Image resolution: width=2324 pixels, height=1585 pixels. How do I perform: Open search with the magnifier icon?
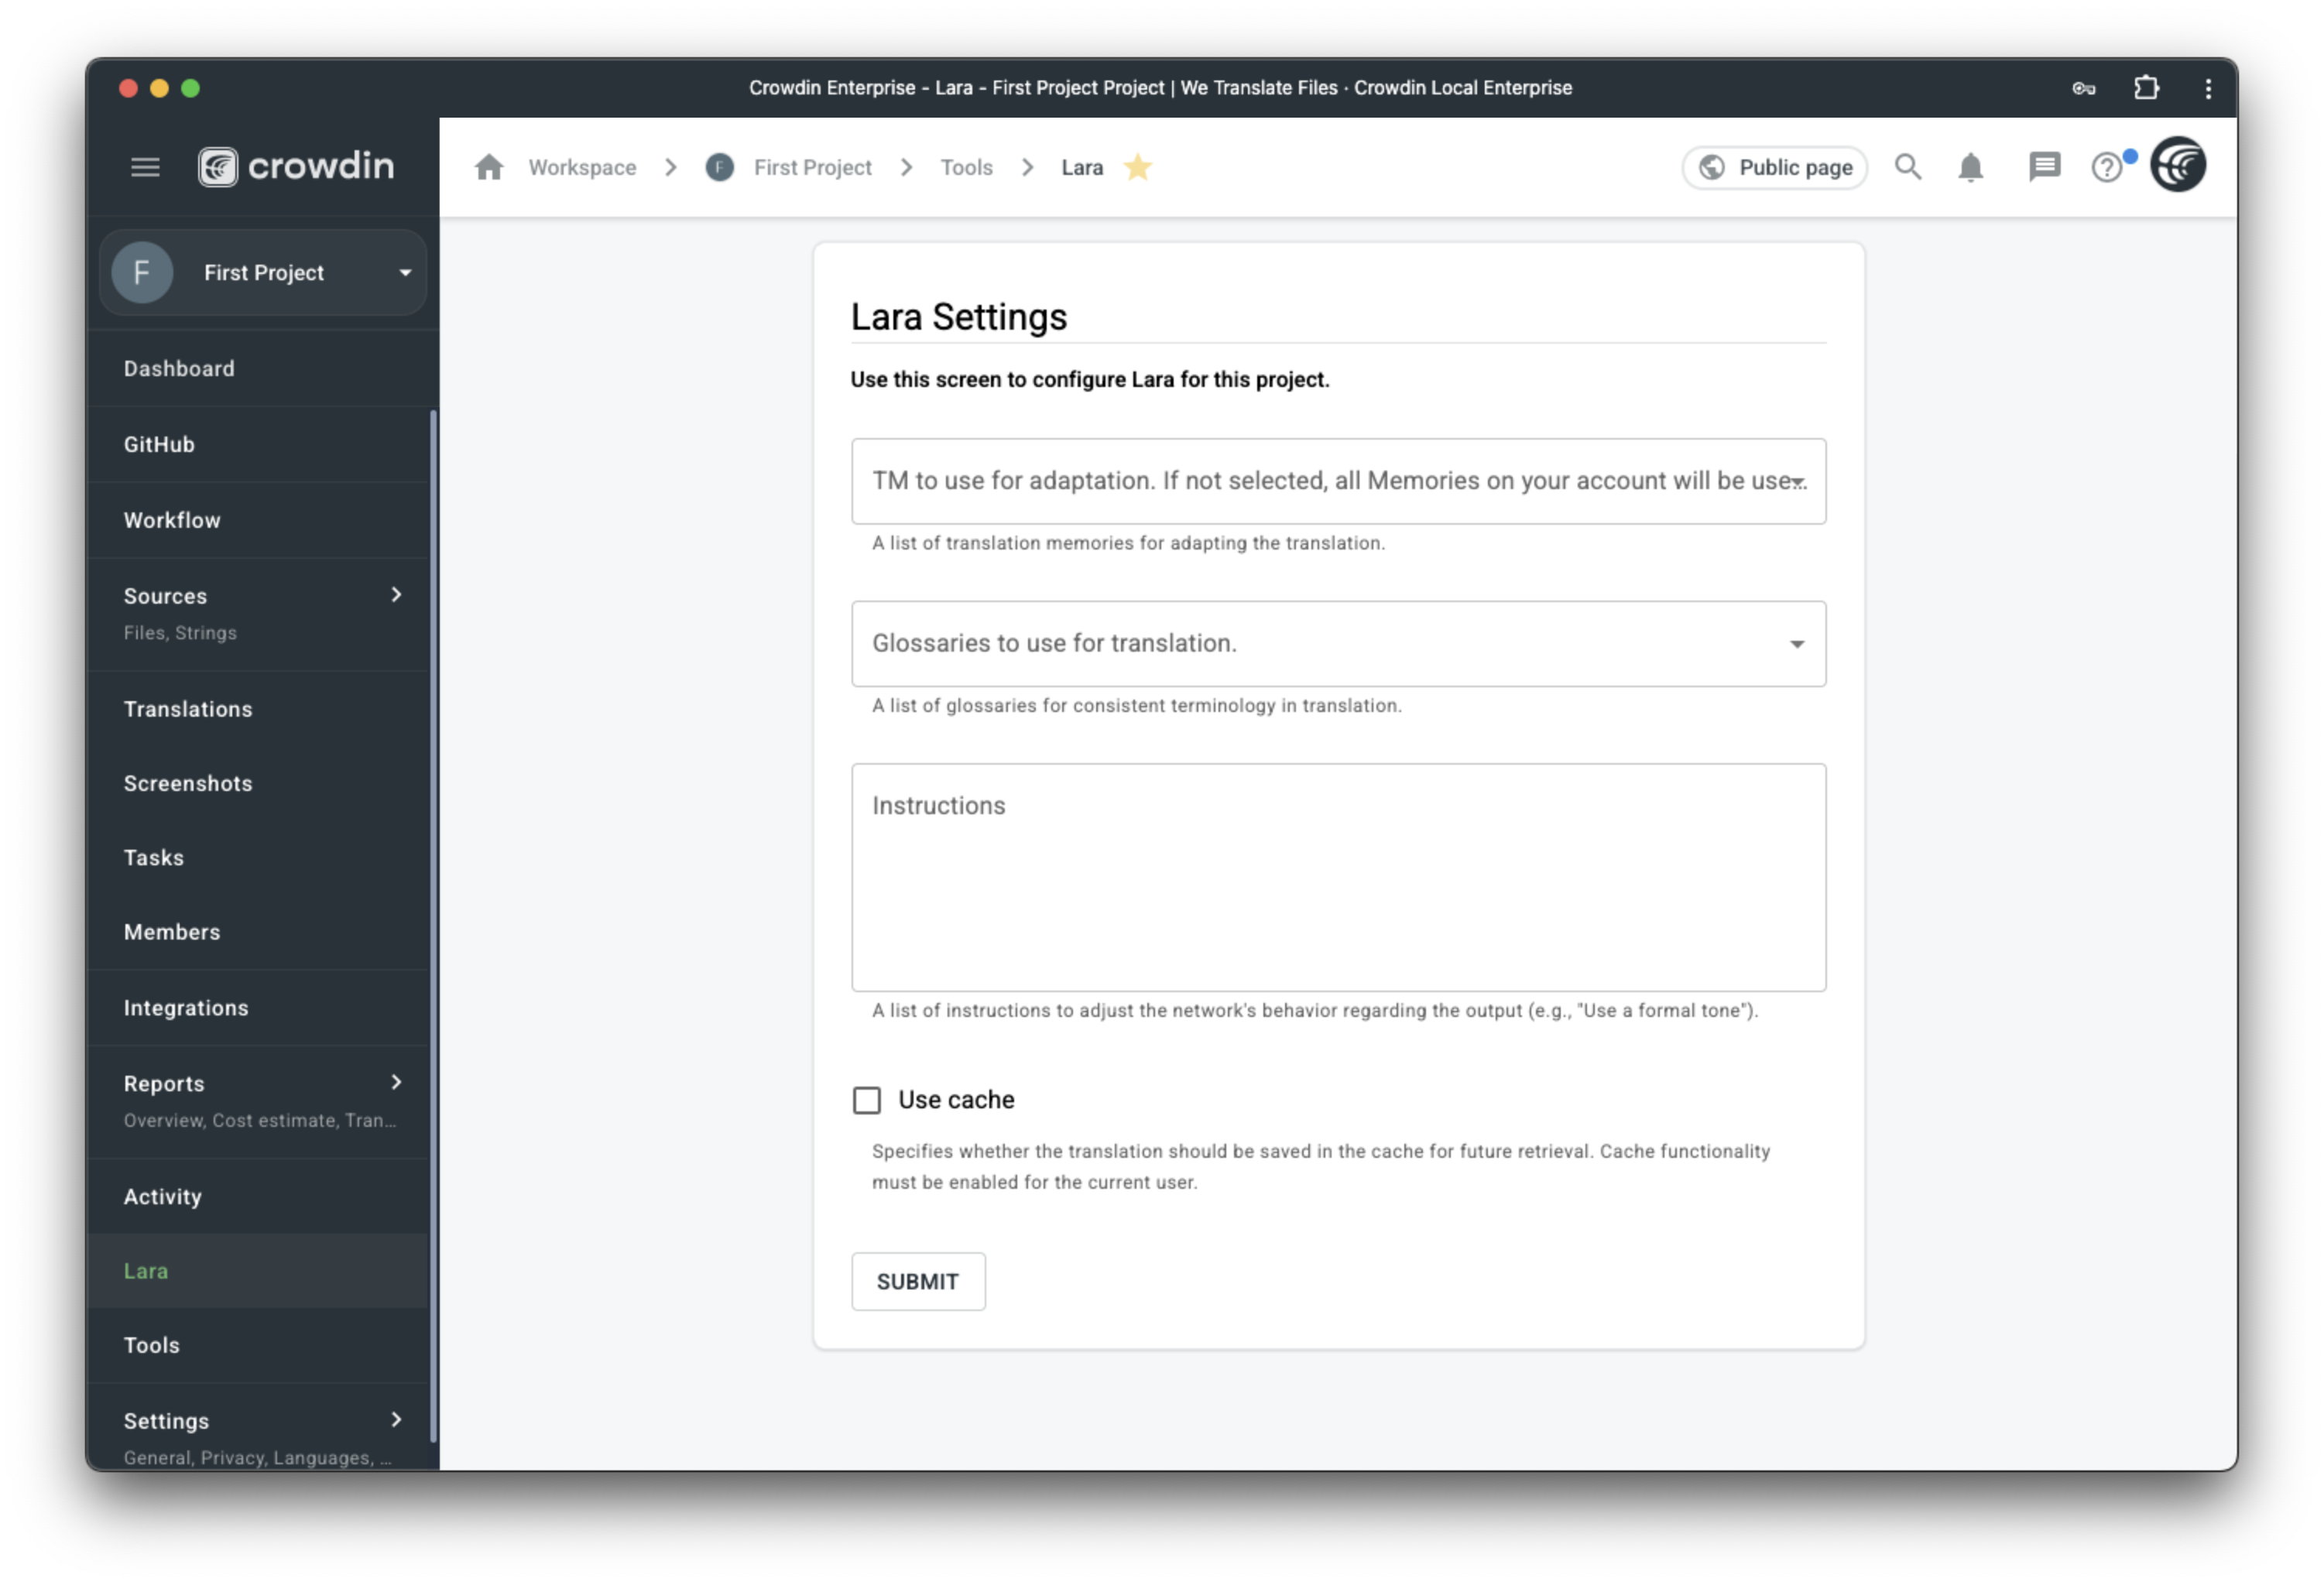[1908, 167]
